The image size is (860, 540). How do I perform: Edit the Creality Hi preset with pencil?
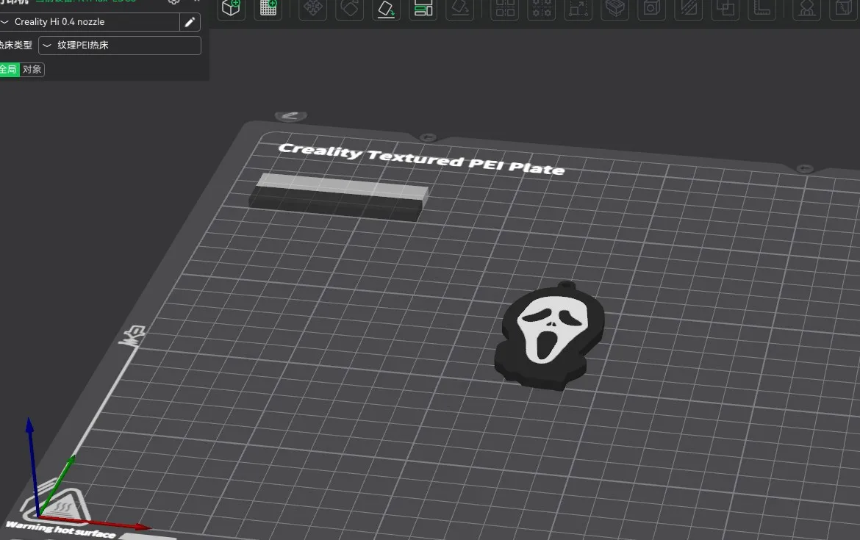tap(190, 22)
